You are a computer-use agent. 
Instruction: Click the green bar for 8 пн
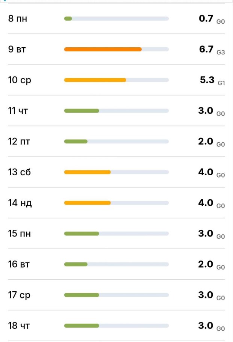coord(68,18)
